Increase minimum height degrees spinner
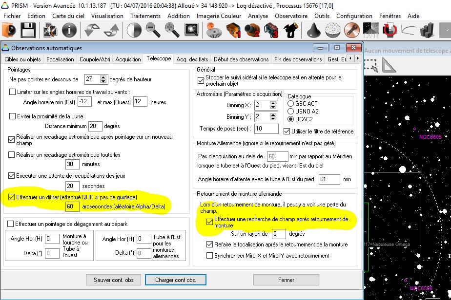 point(103,77)
